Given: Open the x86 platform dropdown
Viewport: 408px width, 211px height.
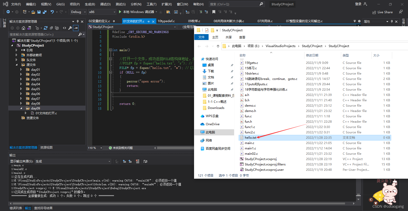Looking at the screenshot, I should 102,12.
